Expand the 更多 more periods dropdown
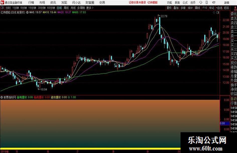The image size is (237, 153). [x=90, y=8]
